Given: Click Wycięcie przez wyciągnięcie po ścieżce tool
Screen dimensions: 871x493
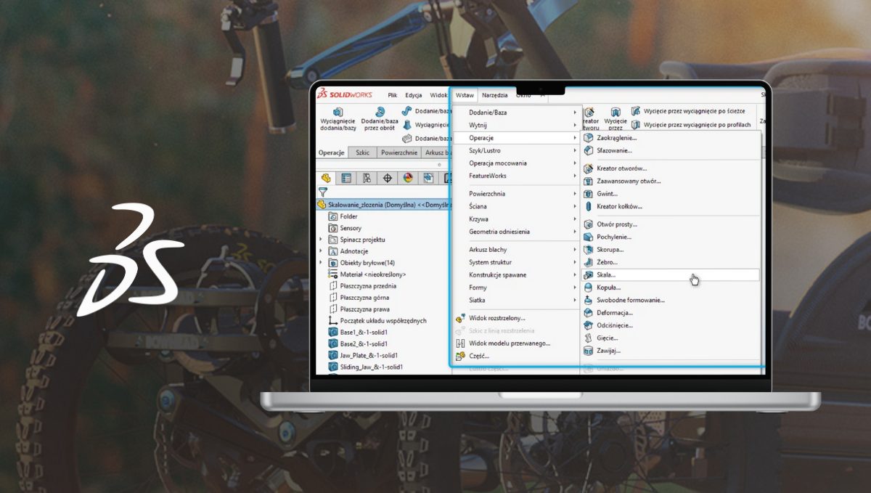Looking at the screenshot, I should tap(690, 111).
